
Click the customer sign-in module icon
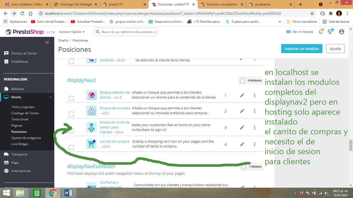91,127
